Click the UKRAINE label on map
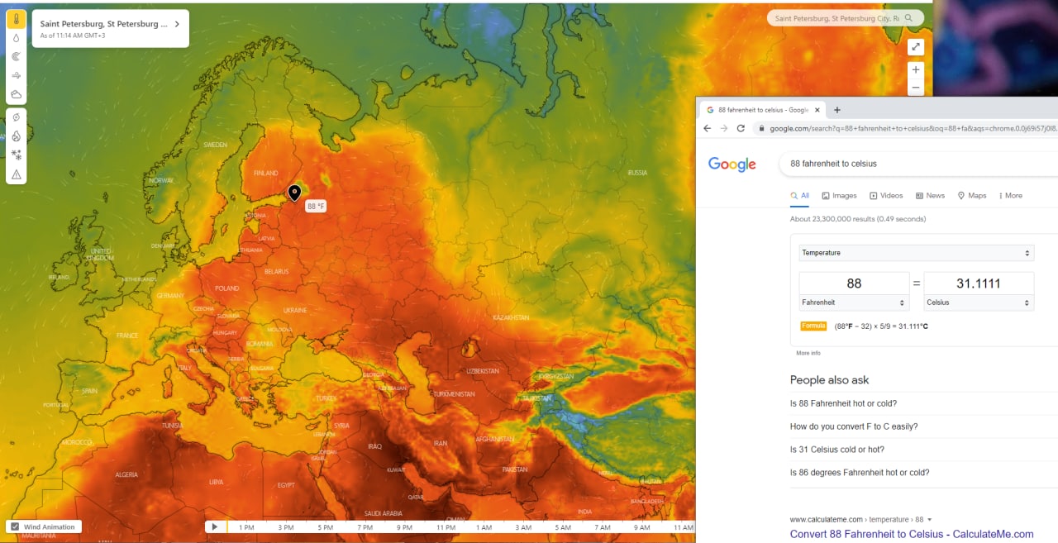 (x=295, y=310)
